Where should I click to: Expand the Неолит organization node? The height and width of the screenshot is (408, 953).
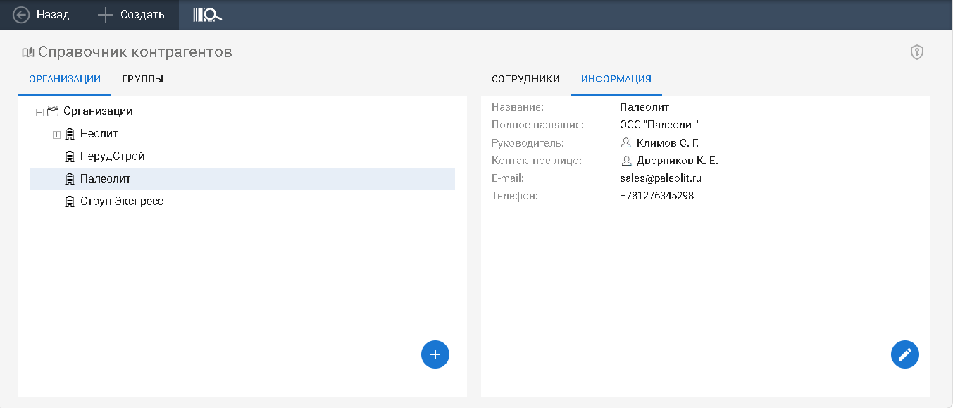tap(56, 135)
